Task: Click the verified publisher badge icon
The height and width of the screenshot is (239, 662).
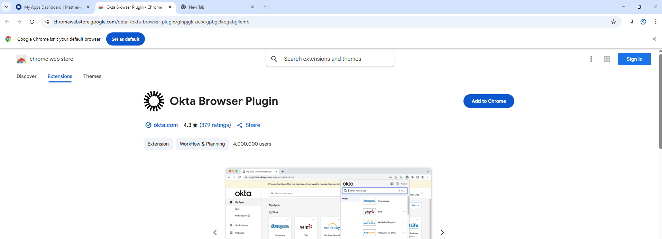Action: click(148, 125)
